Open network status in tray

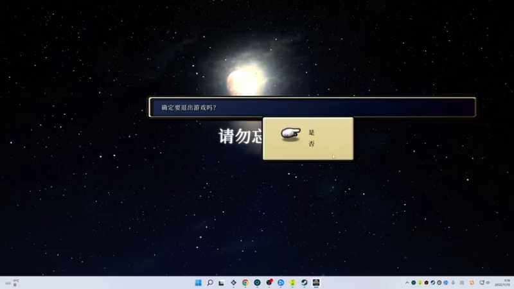(482, 283)
